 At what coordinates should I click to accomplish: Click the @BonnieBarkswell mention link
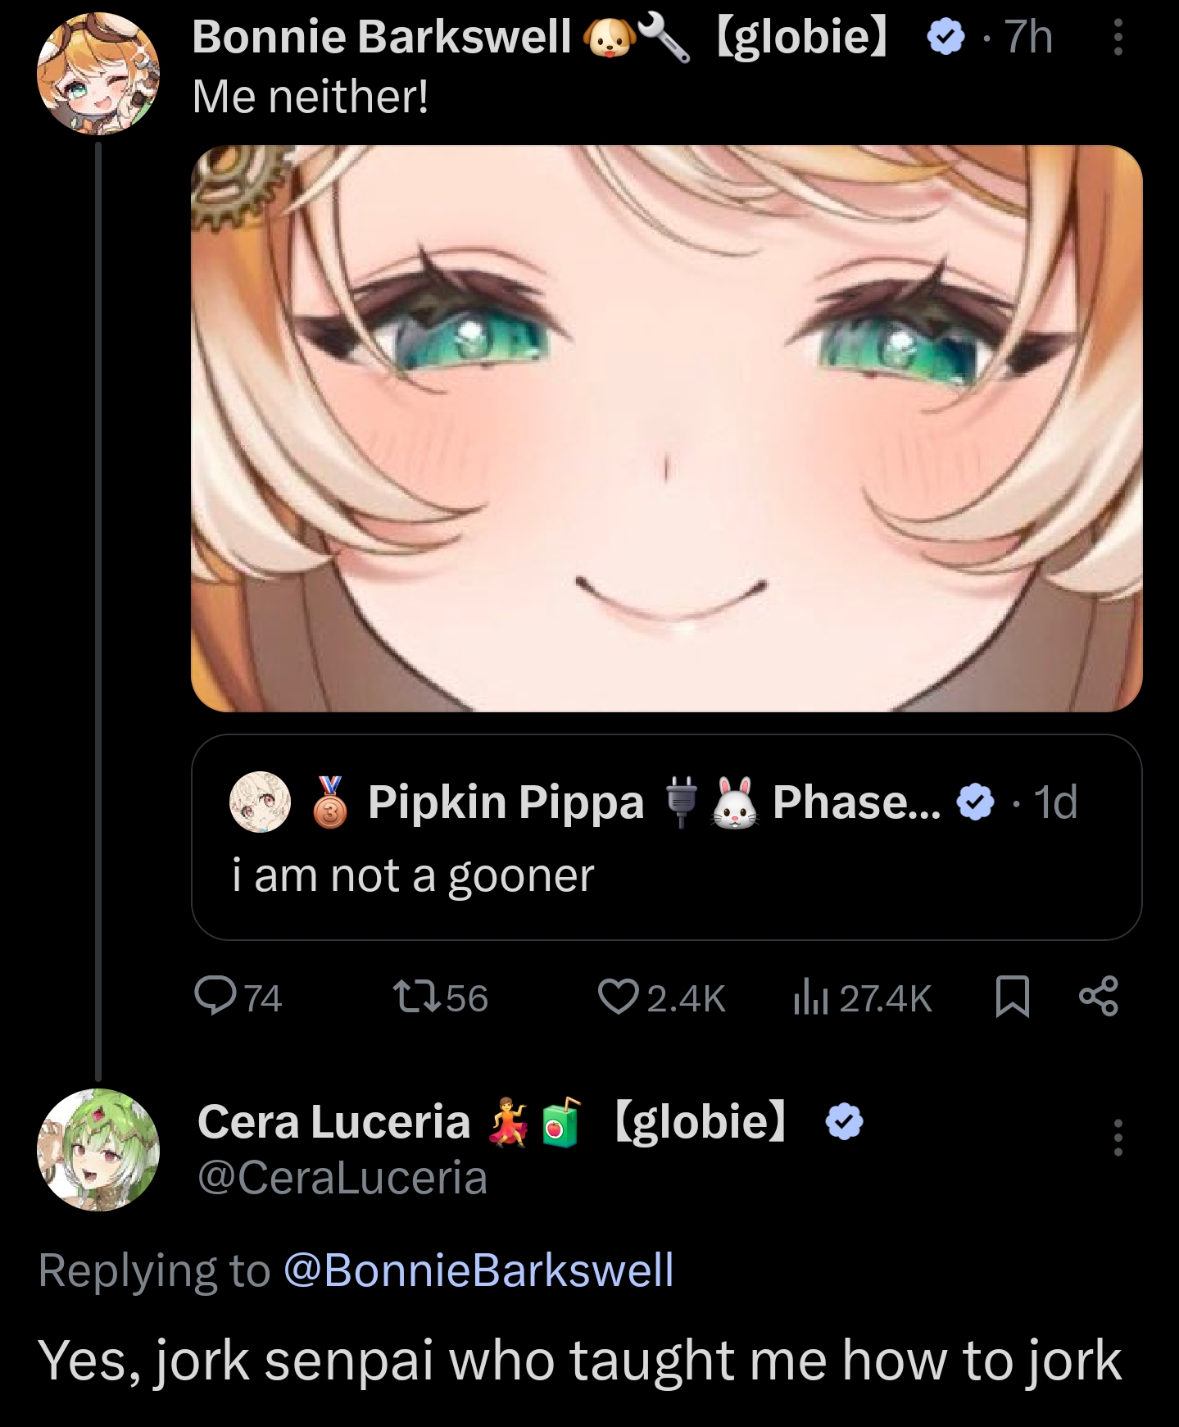(478, 1270)
